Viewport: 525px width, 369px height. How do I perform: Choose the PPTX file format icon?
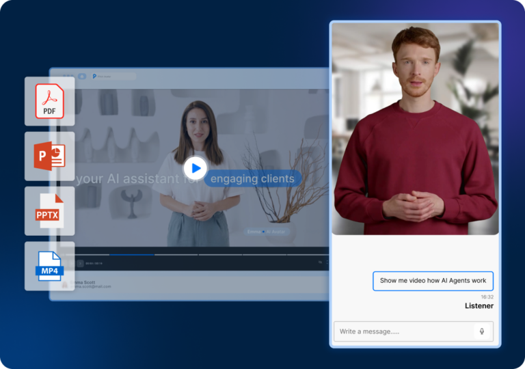click(49, 211)
